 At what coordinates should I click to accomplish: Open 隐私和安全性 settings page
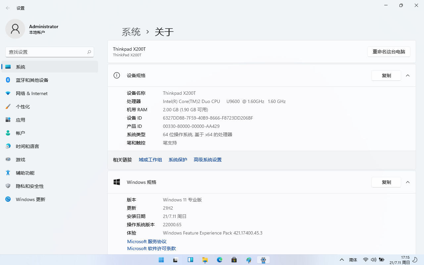pyautogui.click(x=50, y=186)
